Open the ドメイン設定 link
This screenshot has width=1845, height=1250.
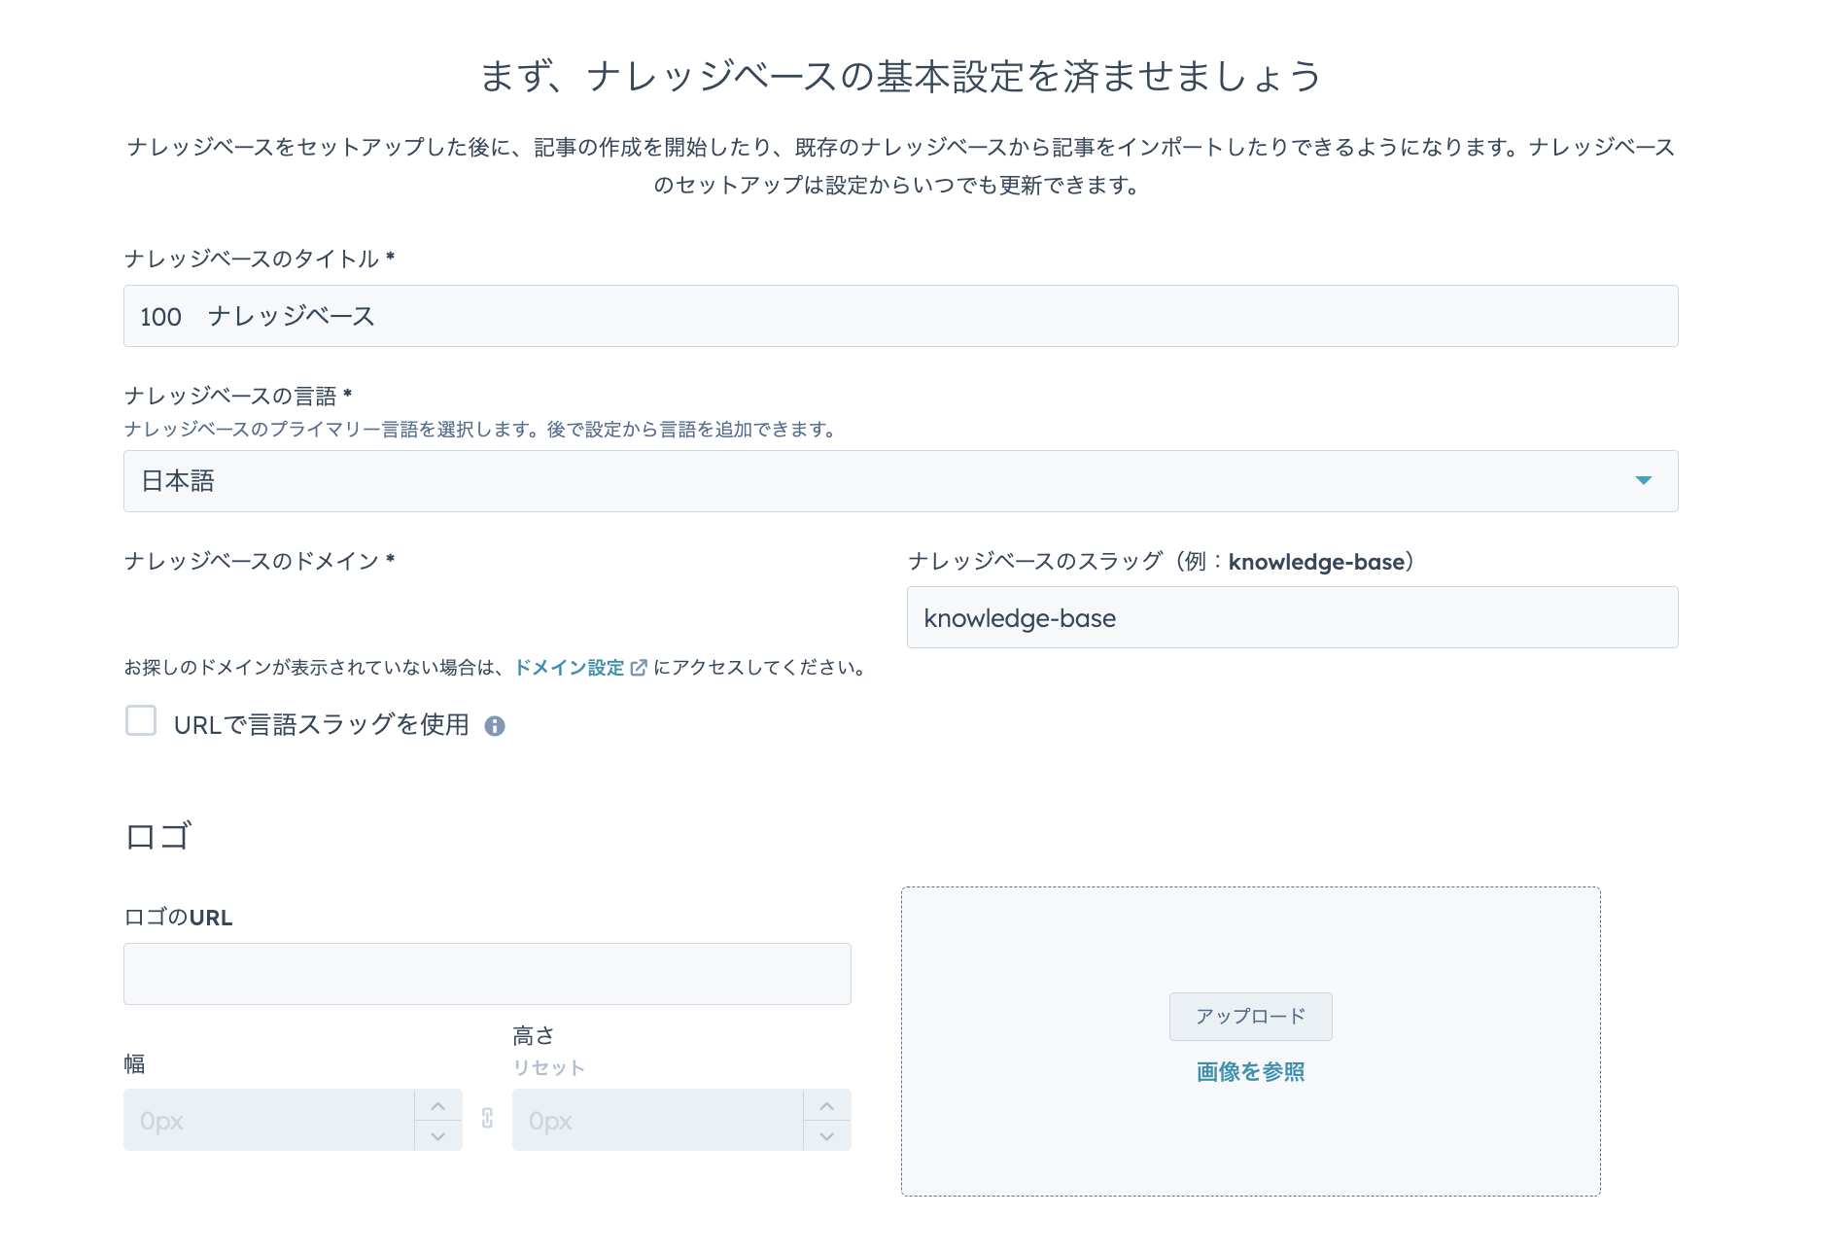[x=571, y=668]
